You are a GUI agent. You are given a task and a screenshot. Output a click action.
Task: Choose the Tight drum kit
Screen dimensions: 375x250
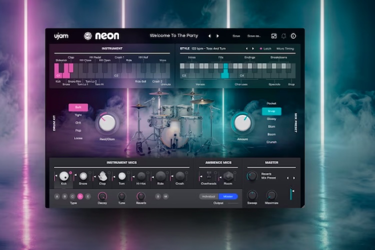(x=78, y=115)
